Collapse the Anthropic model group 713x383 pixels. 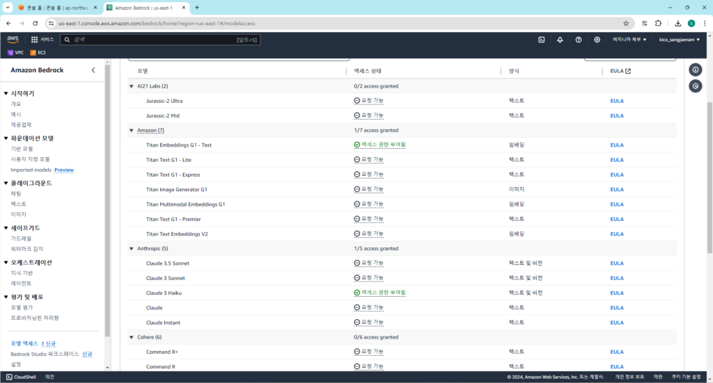pyautogui.click(x=132, y=249)
